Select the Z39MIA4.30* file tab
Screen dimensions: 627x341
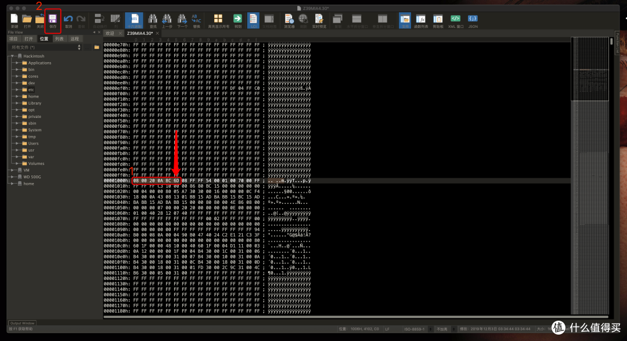pyautogui.click(x=140, y=33)
